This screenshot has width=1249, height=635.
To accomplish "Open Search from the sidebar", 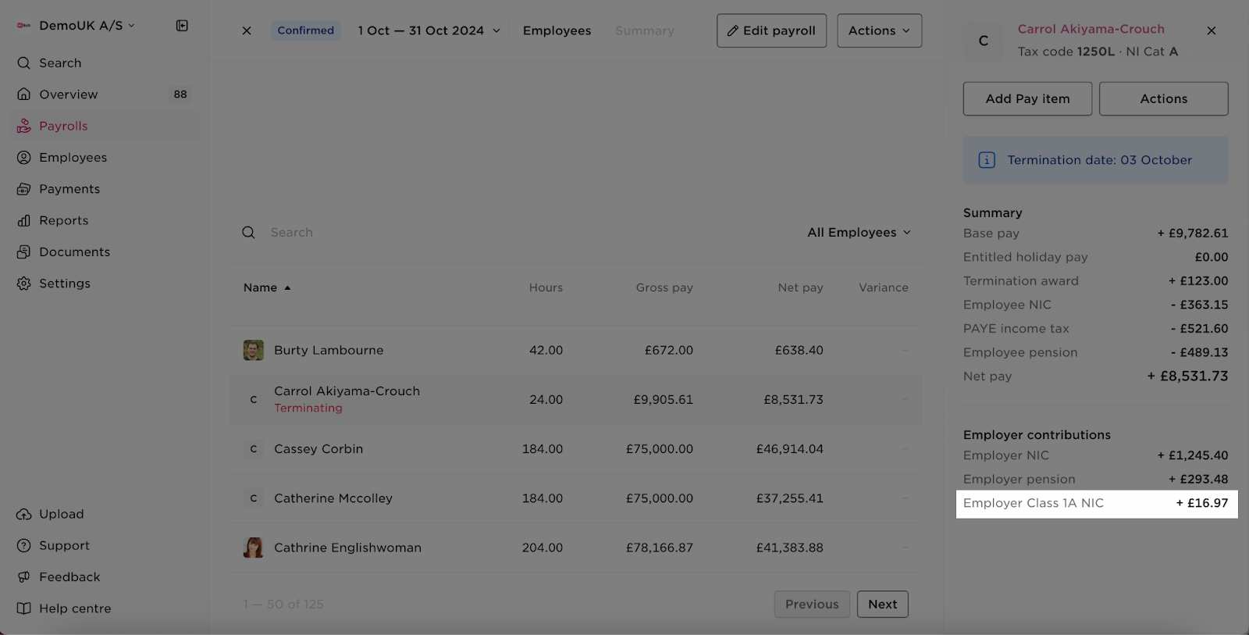I will click(60, 63).
